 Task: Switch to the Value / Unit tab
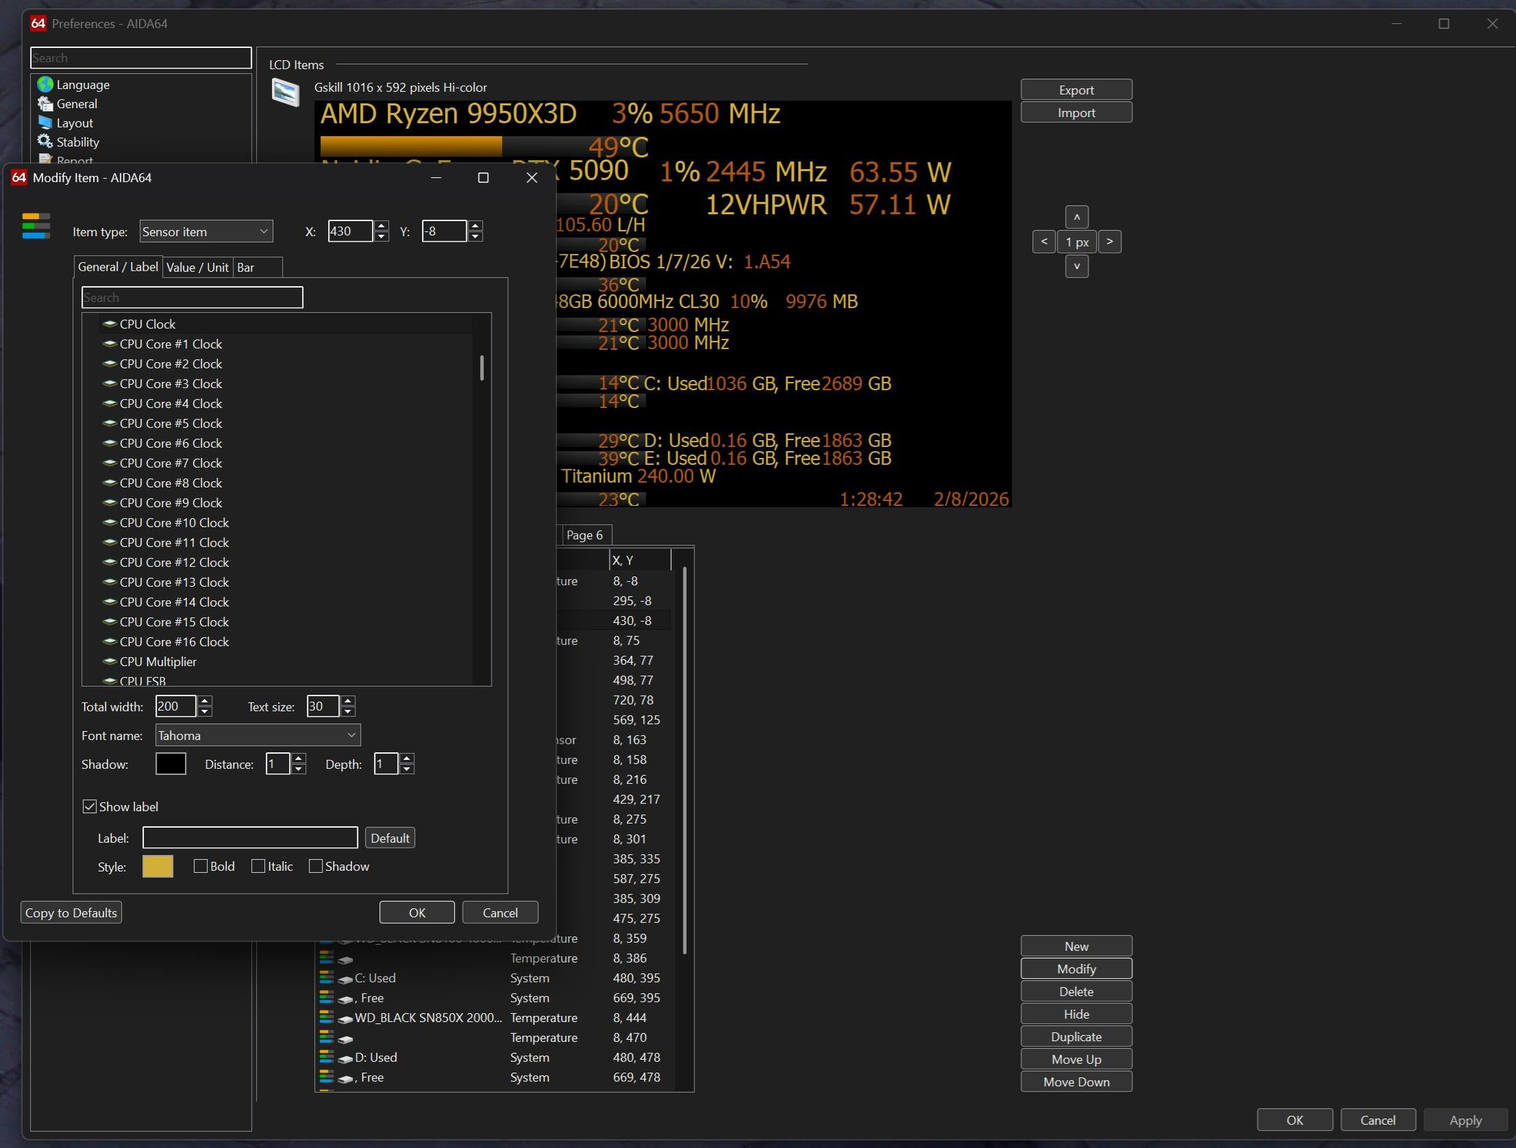[197, 267]
